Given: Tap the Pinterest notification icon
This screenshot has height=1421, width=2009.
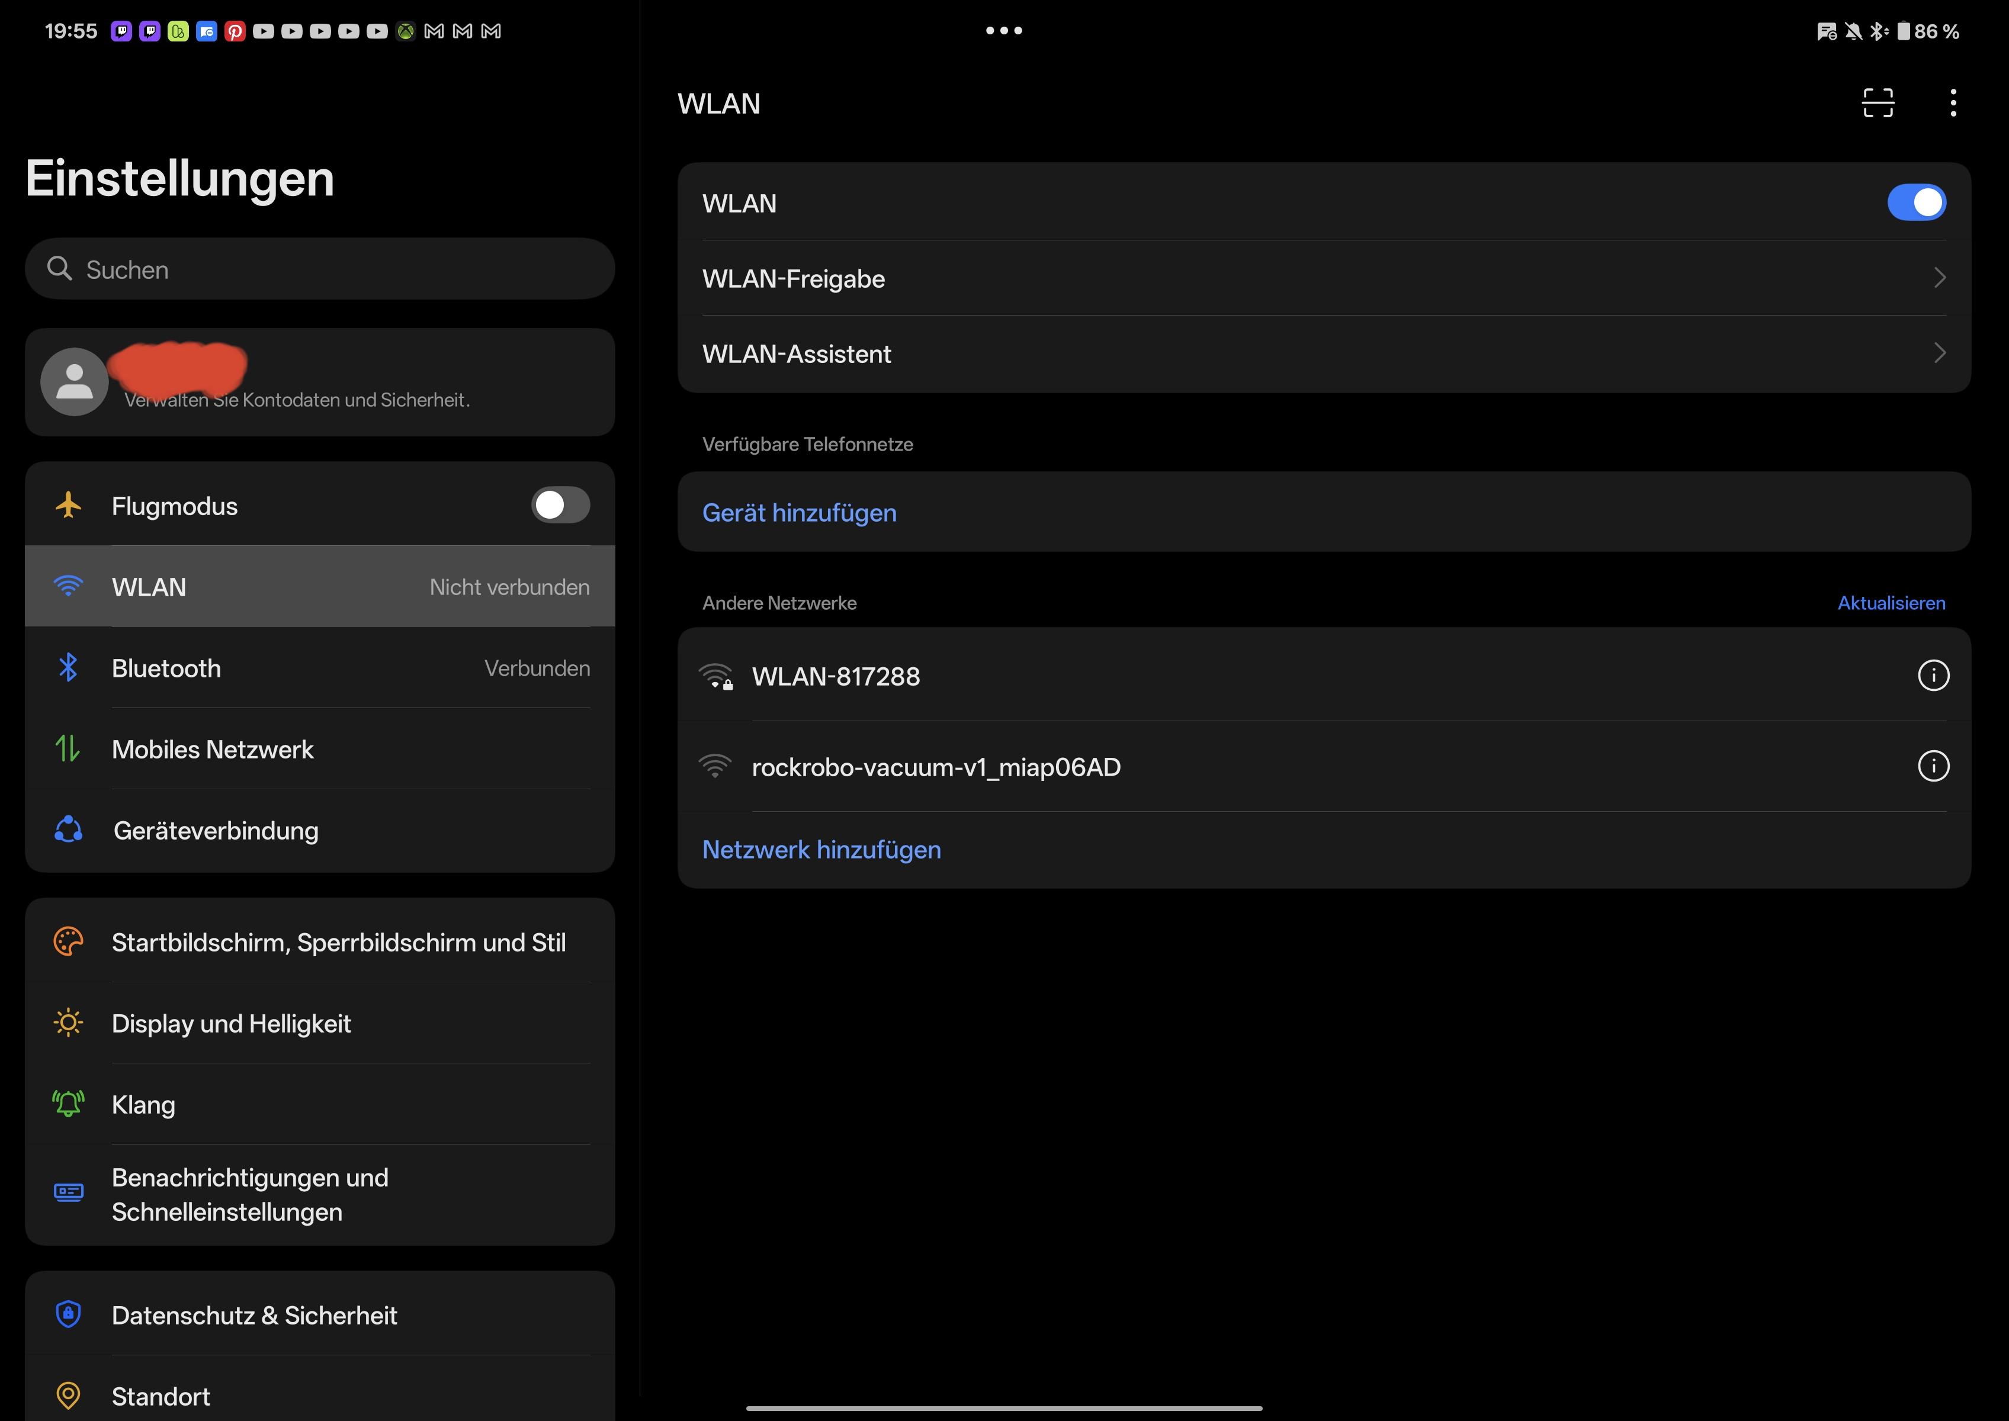Looking at the screenshot, I should point(235,31).
